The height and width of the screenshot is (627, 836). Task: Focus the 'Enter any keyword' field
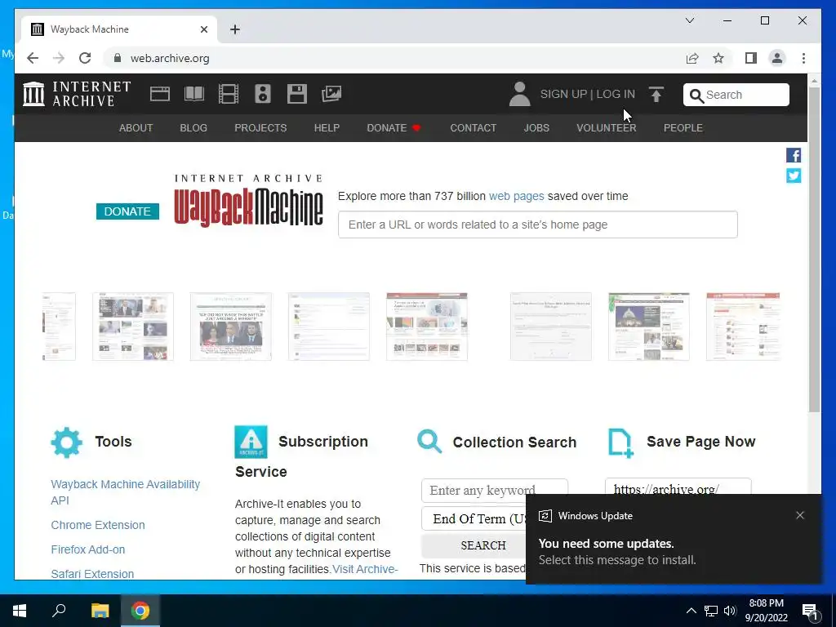tap(494, 491)
